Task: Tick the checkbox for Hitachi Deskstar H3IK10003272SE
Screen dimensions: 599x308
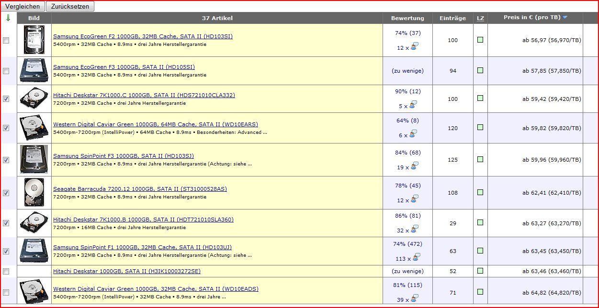Action: (6, 272)
